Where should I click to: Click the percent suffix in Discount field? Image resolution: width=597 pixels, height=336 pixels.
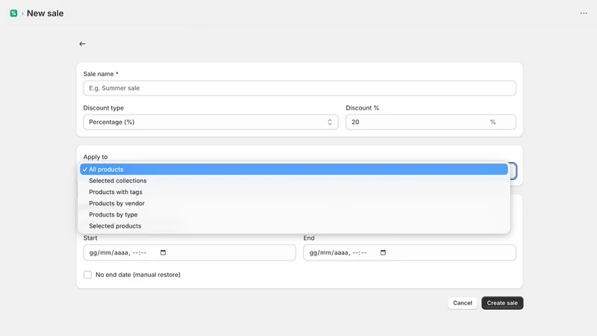click(x=493, y=122)
